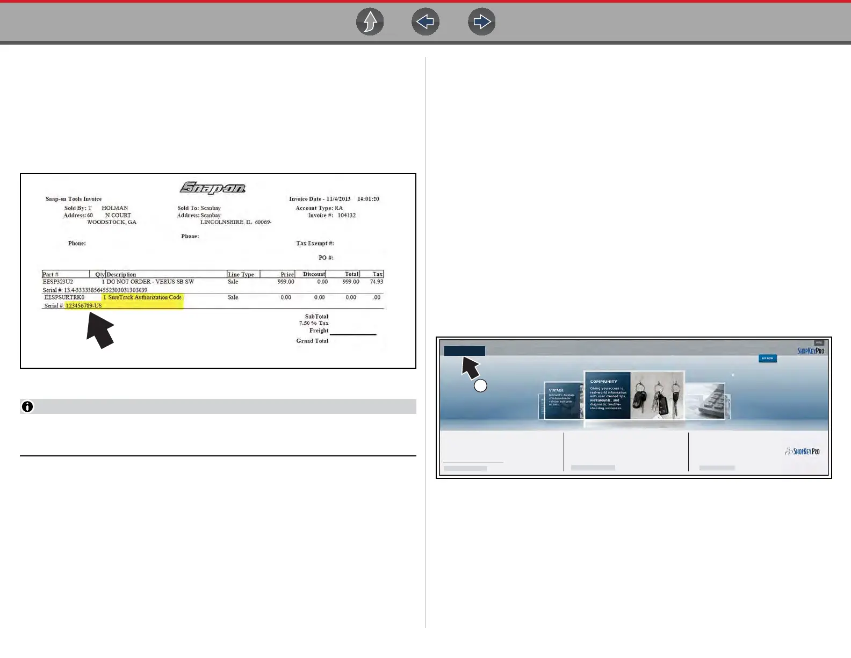Viewport: 851px width, 658px height.
Task: Click the serial number 123456789-US
Action: coord(83,305)
